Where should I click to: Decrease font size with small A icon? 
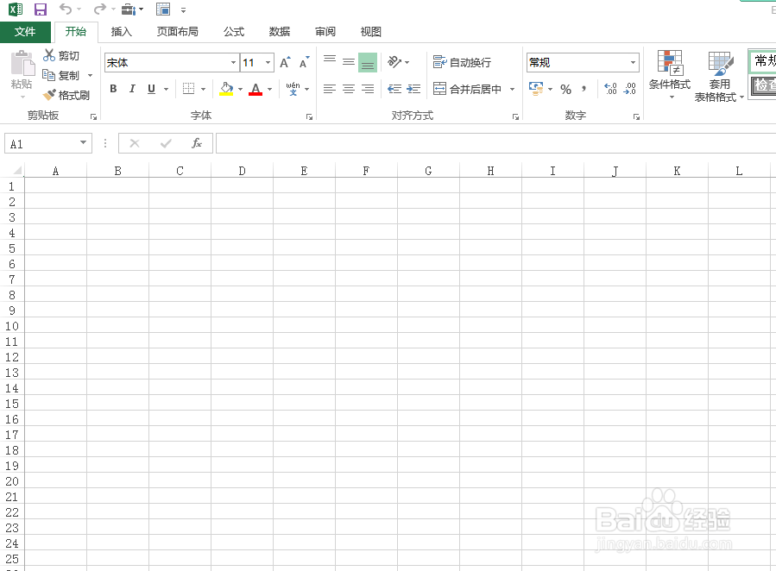(x=304, y=63)
